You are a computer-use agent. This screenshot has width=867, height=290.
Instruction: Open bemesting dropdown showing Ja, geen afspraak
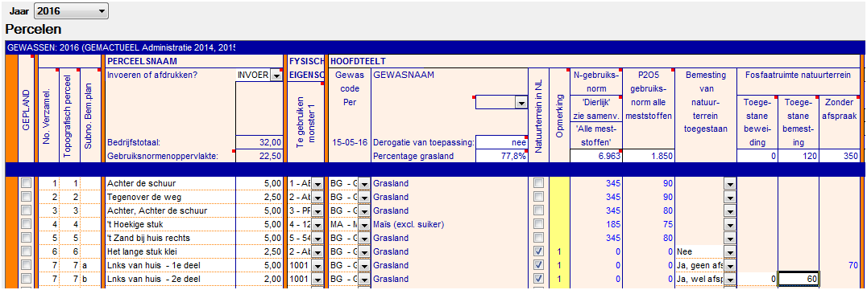coord(730,266)
